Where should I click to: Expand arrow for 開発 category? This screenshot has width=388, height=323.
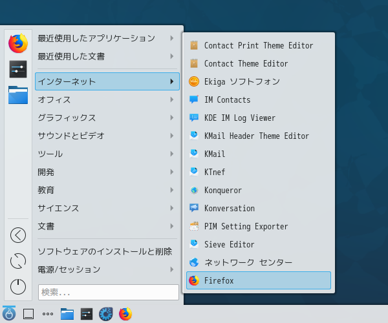(172, 172)
